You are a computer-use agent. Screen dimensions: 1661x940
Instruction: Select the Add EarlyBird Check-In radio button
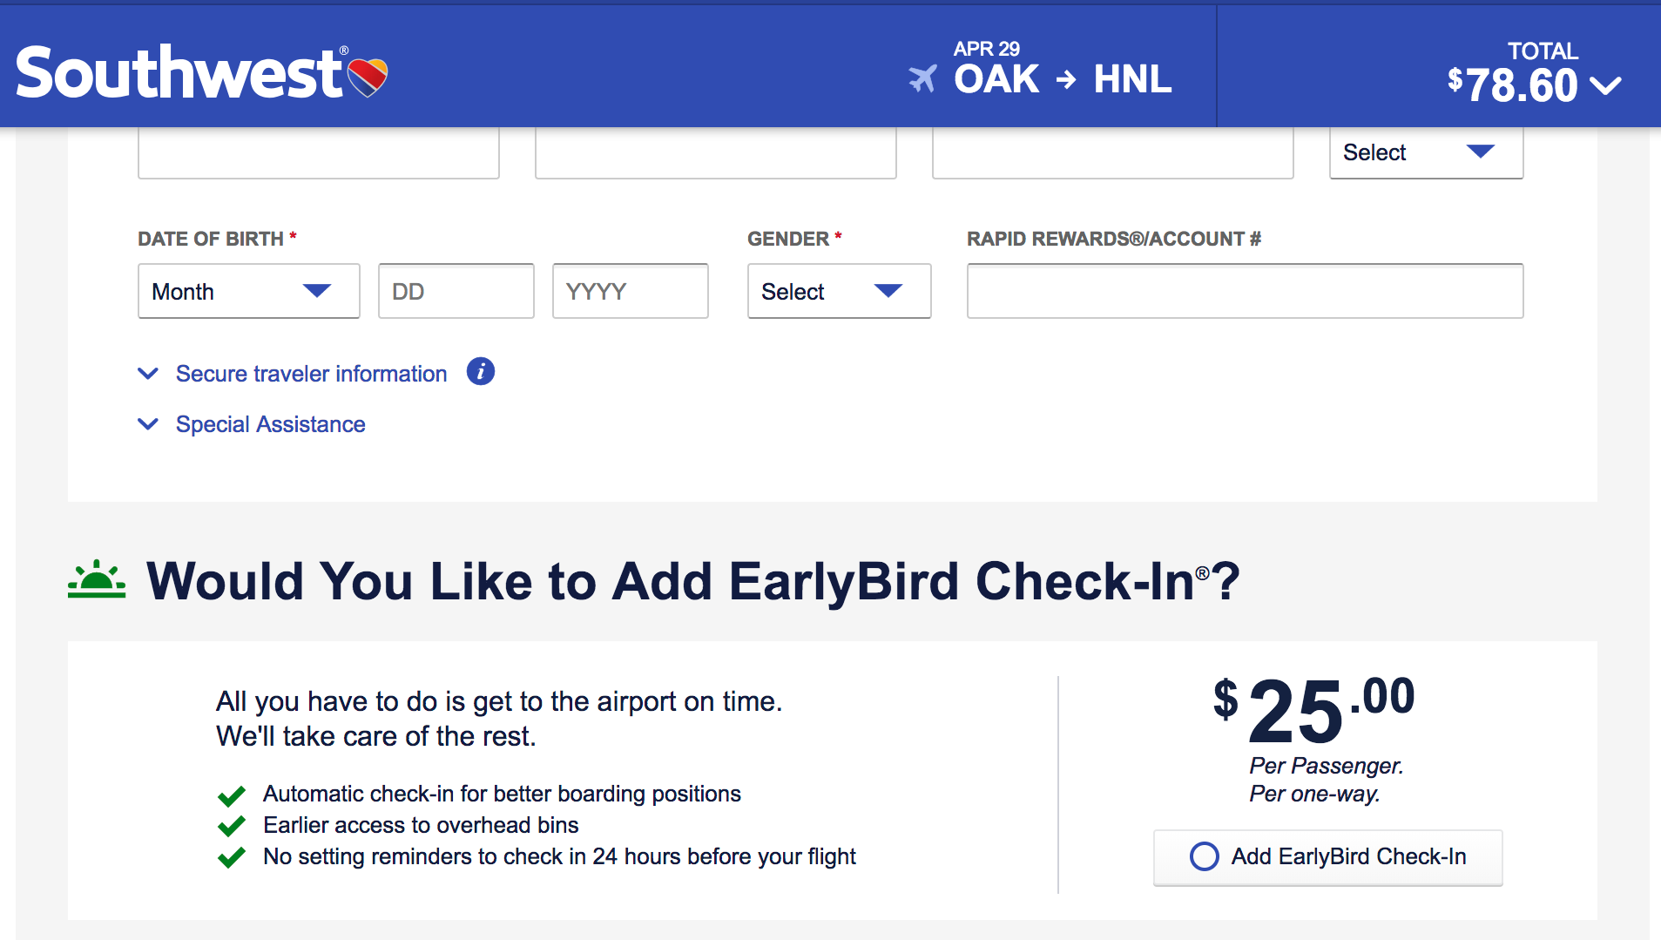(1204, 856)
